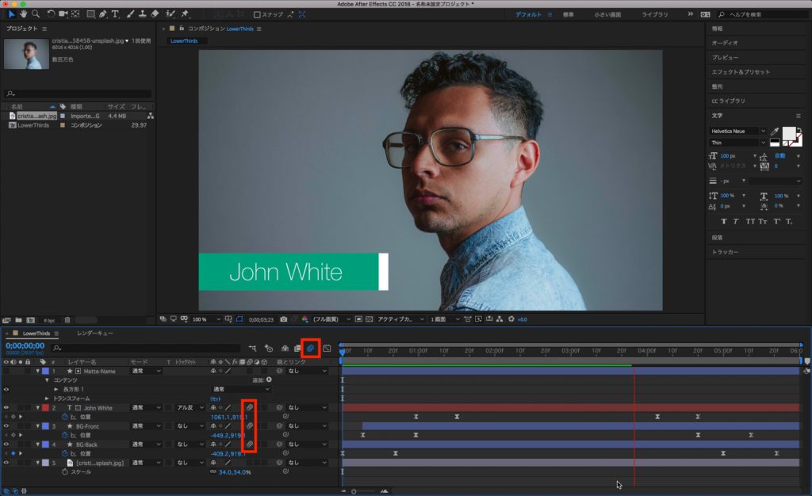Pick the Horizontal Type tool

tap(116, 14)
